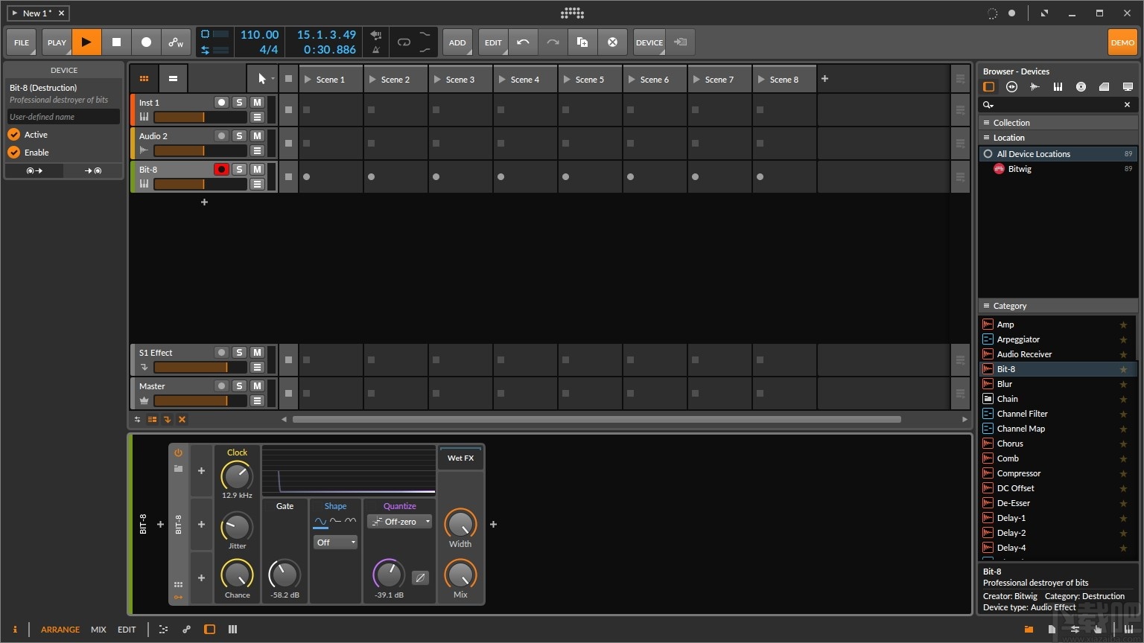Toggle the info pane icon
The width and height of the screenshot is (1144, 643).
coord(15,630)
